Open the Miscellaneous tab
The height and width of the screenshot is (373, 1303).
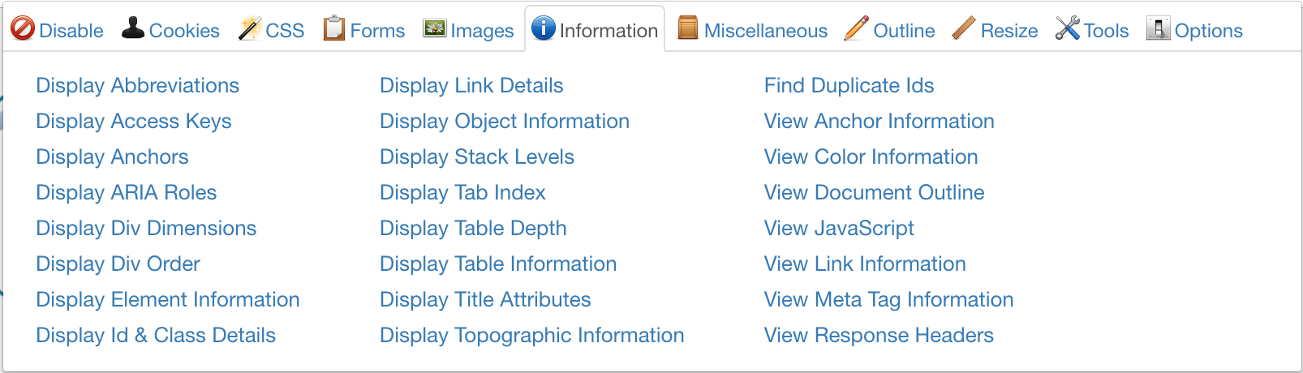click(765, 31)
